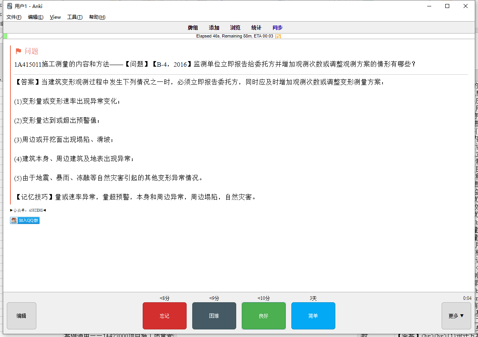Rate card with green 良好 button
This screenshot has width=478, height=337.
[x=264, y=316]
